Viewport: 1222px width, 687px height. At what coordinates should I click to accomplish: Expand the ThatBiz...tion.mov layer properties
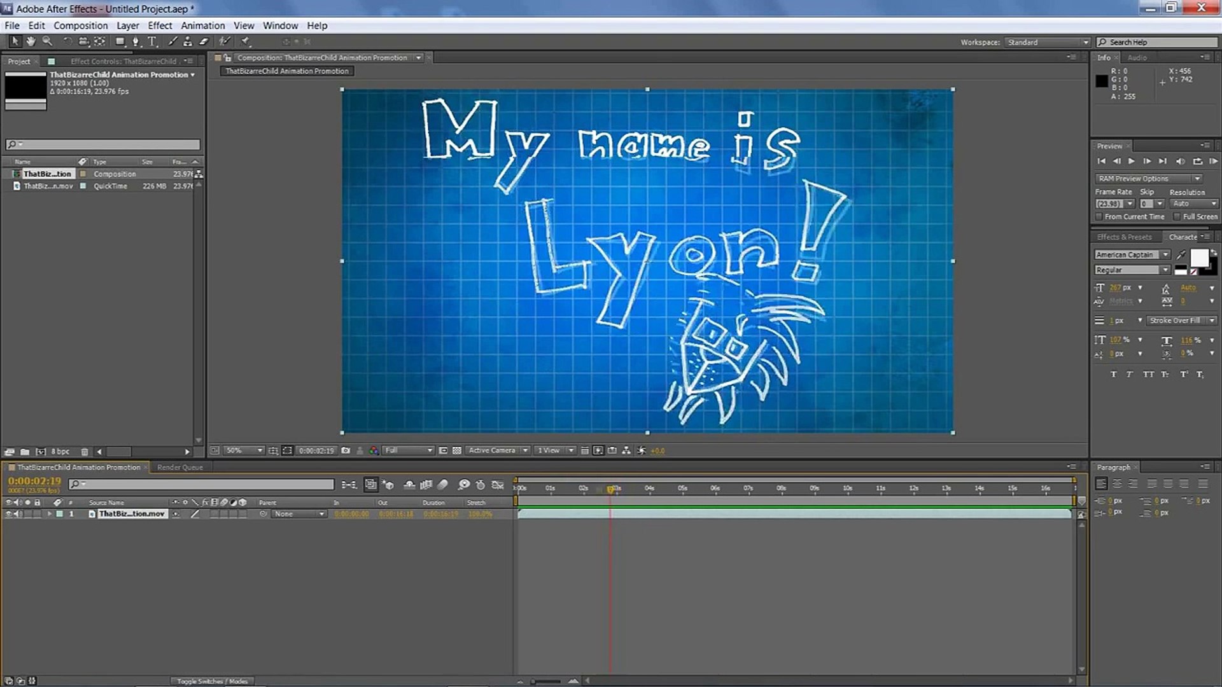pyautogui.click(x=50, y=514)
